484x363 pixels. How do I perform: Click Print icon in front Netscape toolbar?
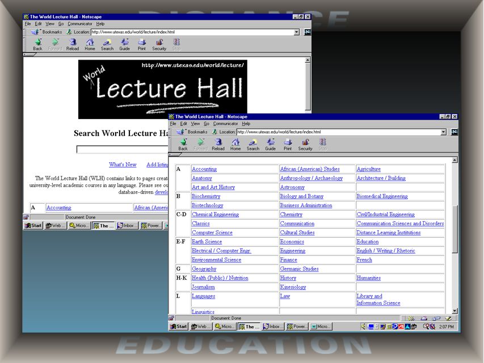pyautogui.click(x=288, y=144)
